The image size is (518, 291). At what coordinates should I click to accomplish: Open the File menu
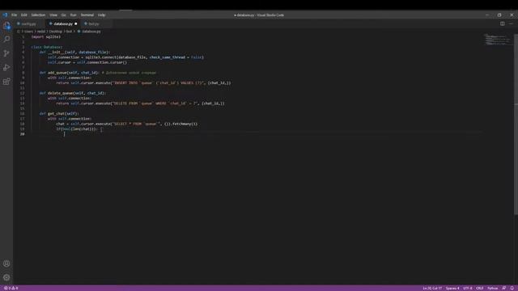click(x=15, y=15)
